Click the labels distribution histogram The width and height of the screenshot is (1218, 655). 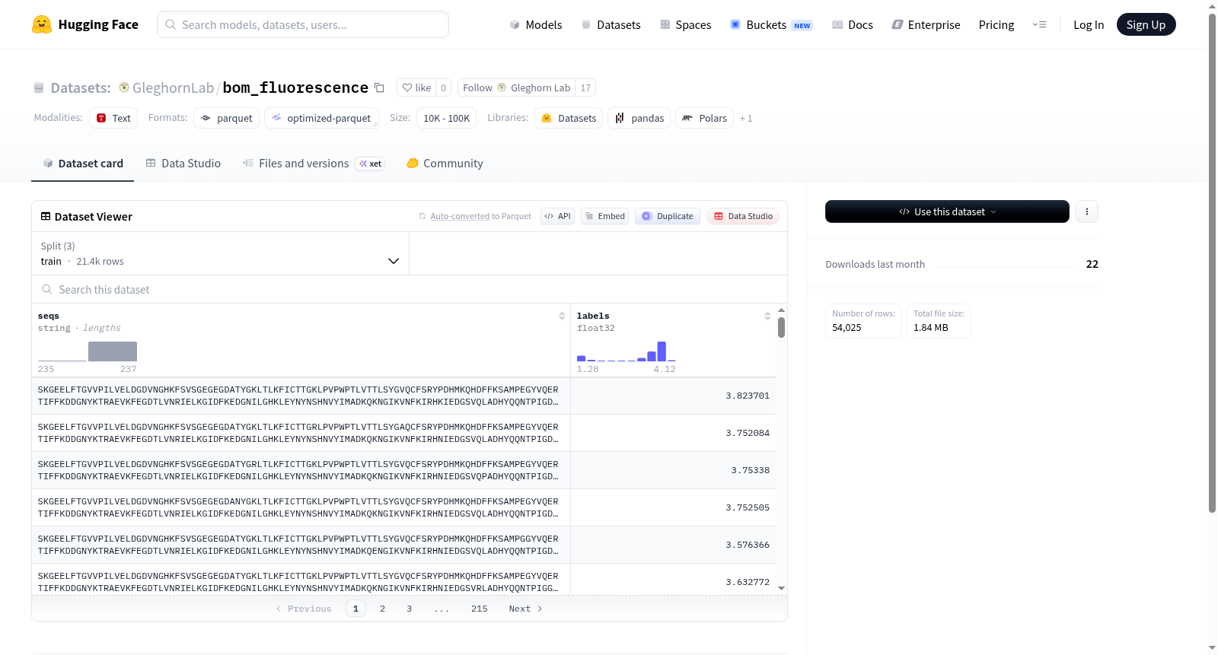click(627, 351)
